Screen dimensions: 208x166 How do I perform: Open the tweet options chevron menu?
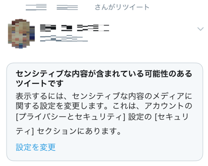201,29
